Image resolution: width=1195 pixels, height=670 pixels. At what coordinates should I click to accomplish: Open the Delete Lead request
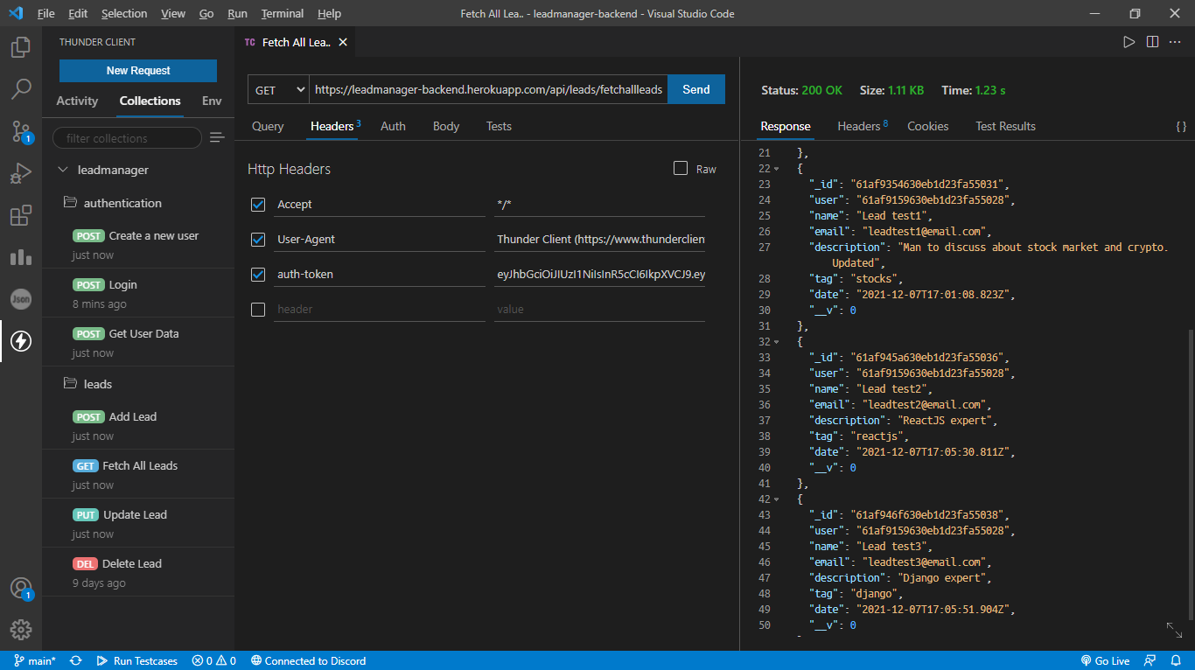[138, 572]
